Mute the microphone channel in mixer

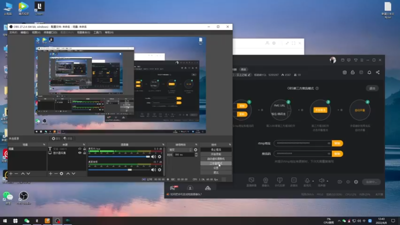[153, 156]
